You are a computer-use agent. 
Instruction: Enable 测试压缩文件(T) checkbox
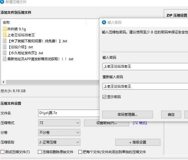coord(3,152)
